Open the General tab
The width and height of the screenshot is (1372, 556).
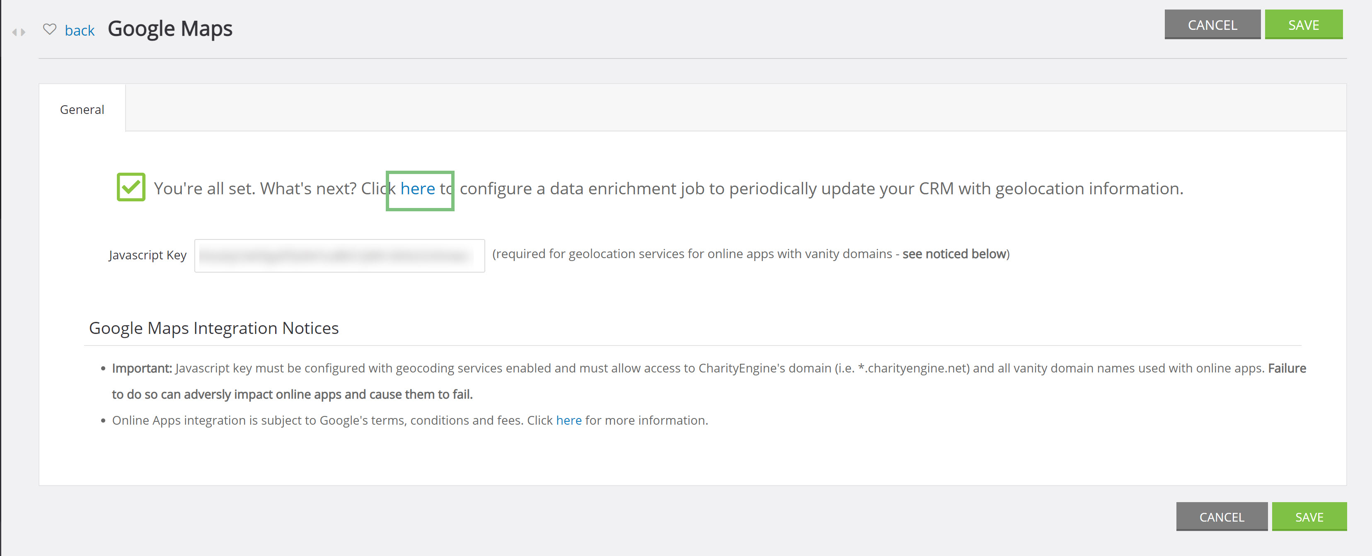coord(82,109)
